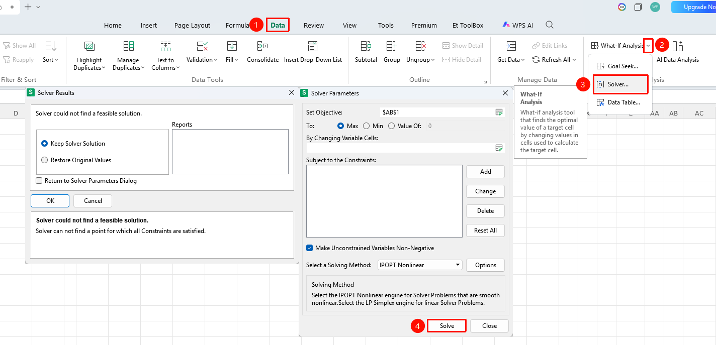Choose Restore Original Values option

pos(45,160)
